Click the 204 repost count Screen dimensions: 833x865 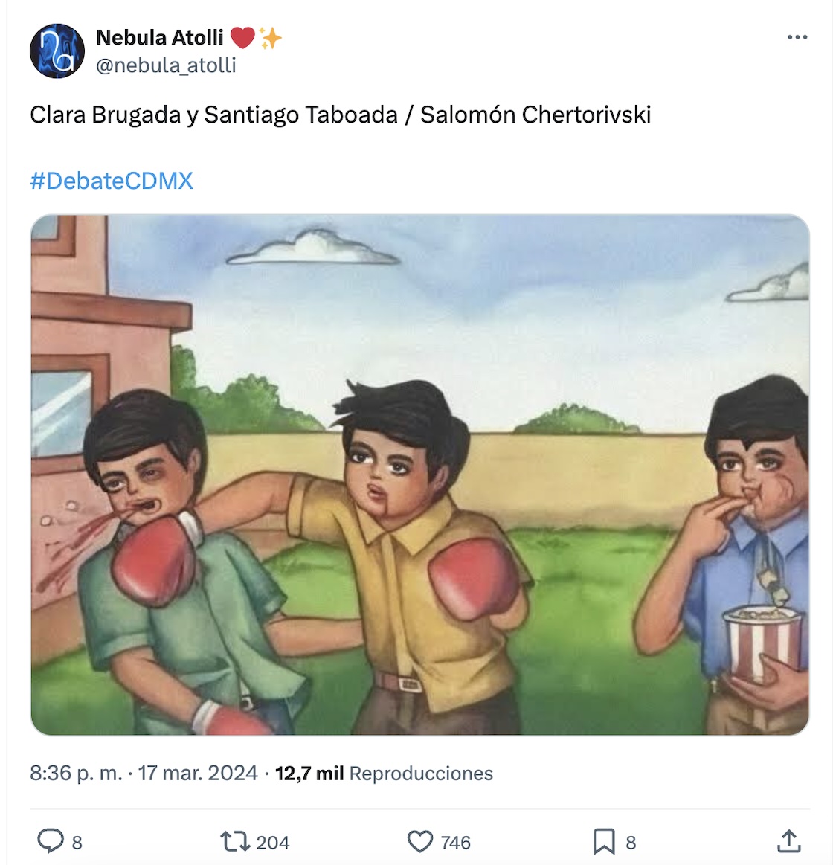pos(273,843)
